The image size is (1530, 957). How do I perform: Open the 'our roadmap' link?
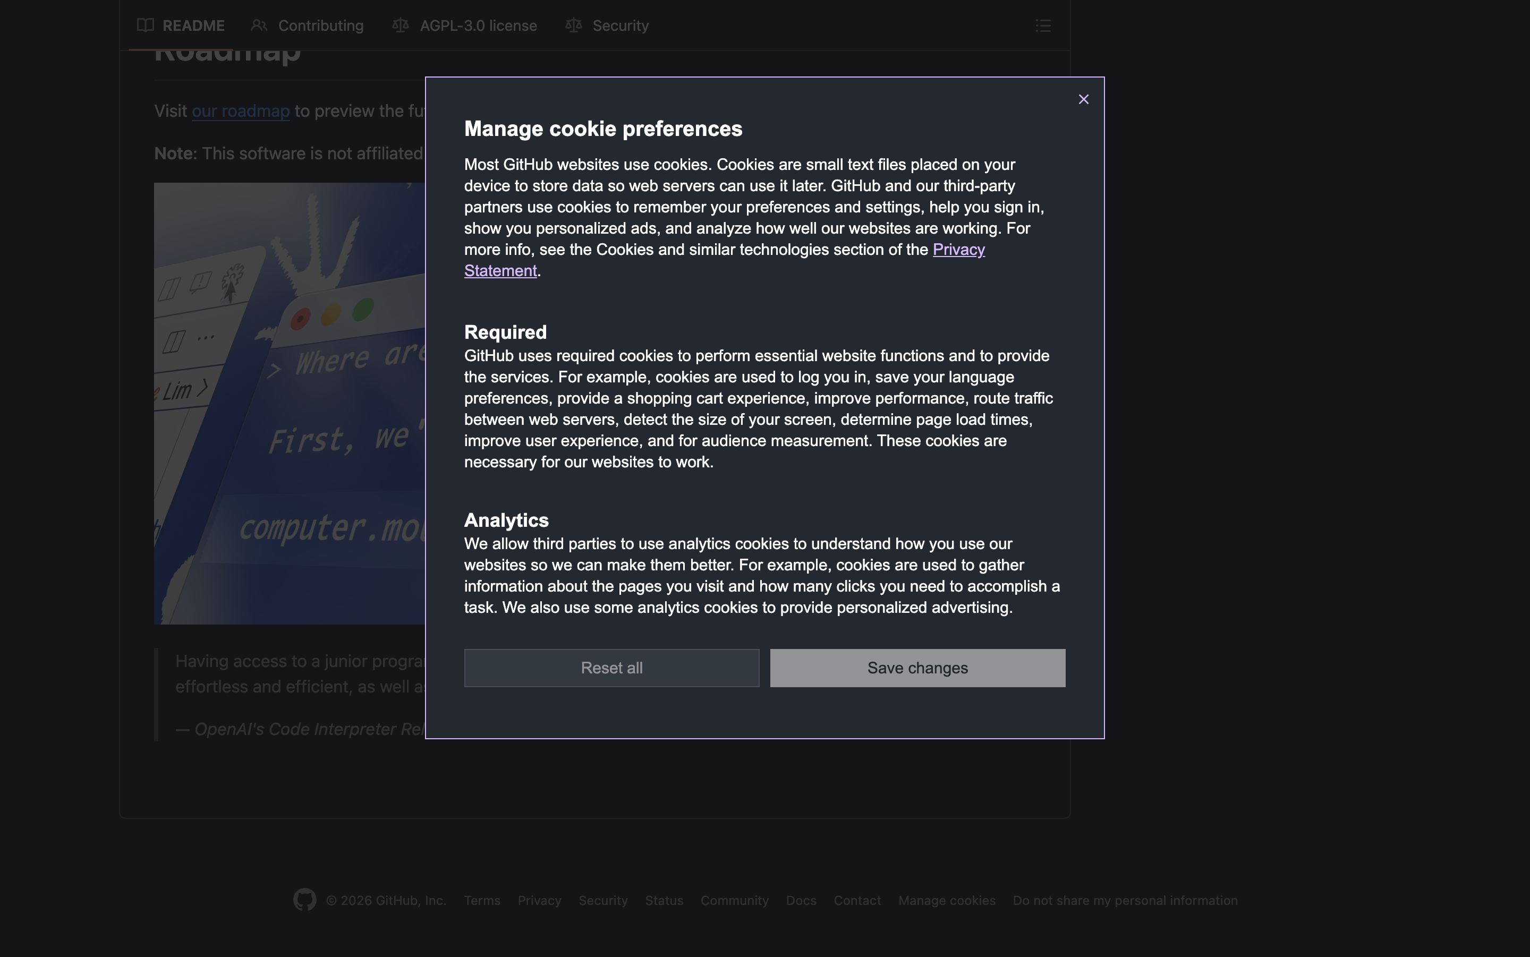click(241, 112)
